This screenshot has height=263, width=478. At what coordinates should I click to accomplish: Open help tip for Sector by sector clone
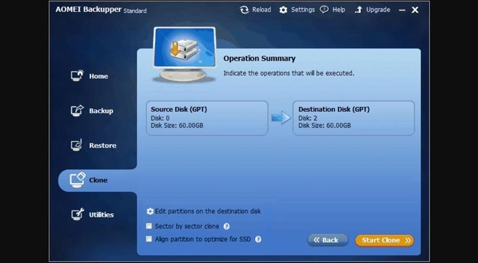click(x=227, y=226)
